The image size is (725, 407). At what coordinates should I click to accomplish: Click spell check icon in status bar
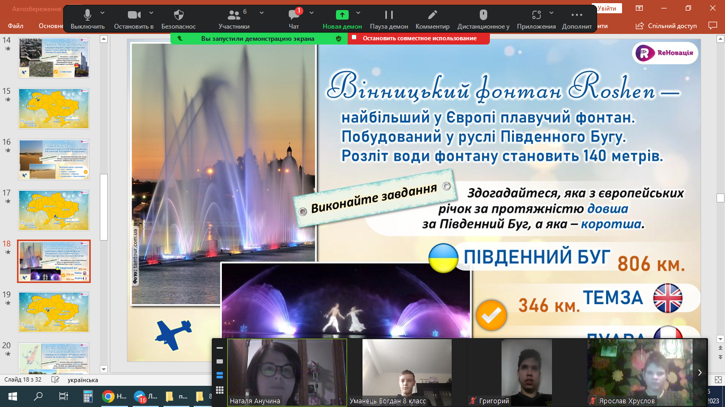55,379
